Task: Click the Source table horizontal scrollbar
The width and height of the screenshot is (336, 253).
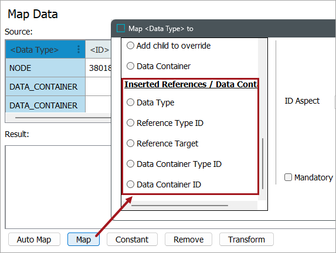Action: click(x=63, y=118)
